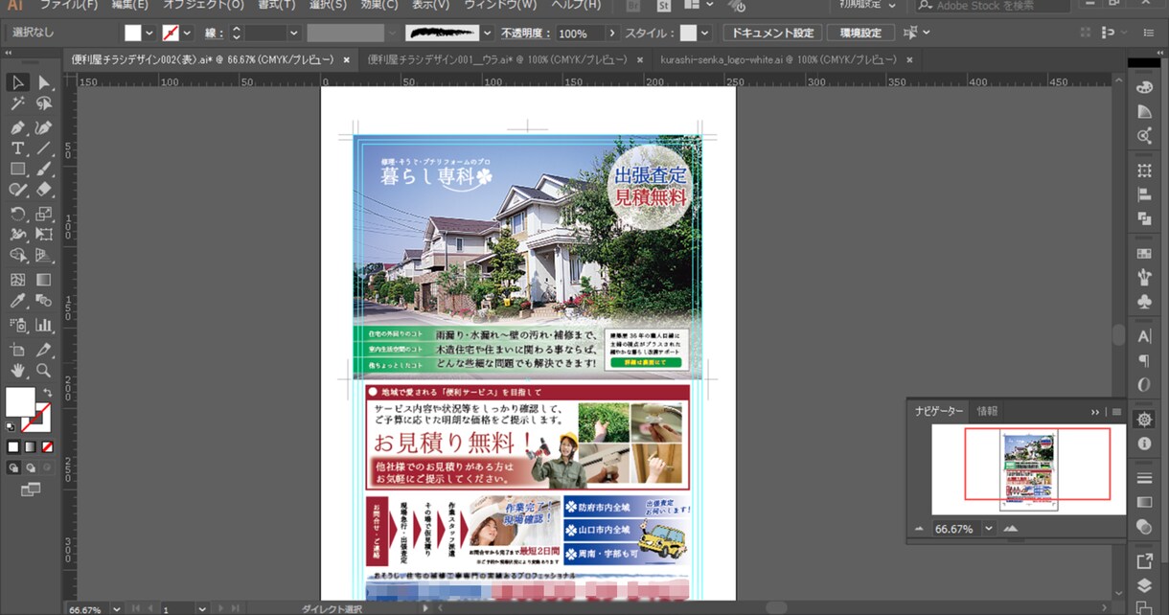Open the 書式(T) menu
1169x615 pixels.
point(276,5)
